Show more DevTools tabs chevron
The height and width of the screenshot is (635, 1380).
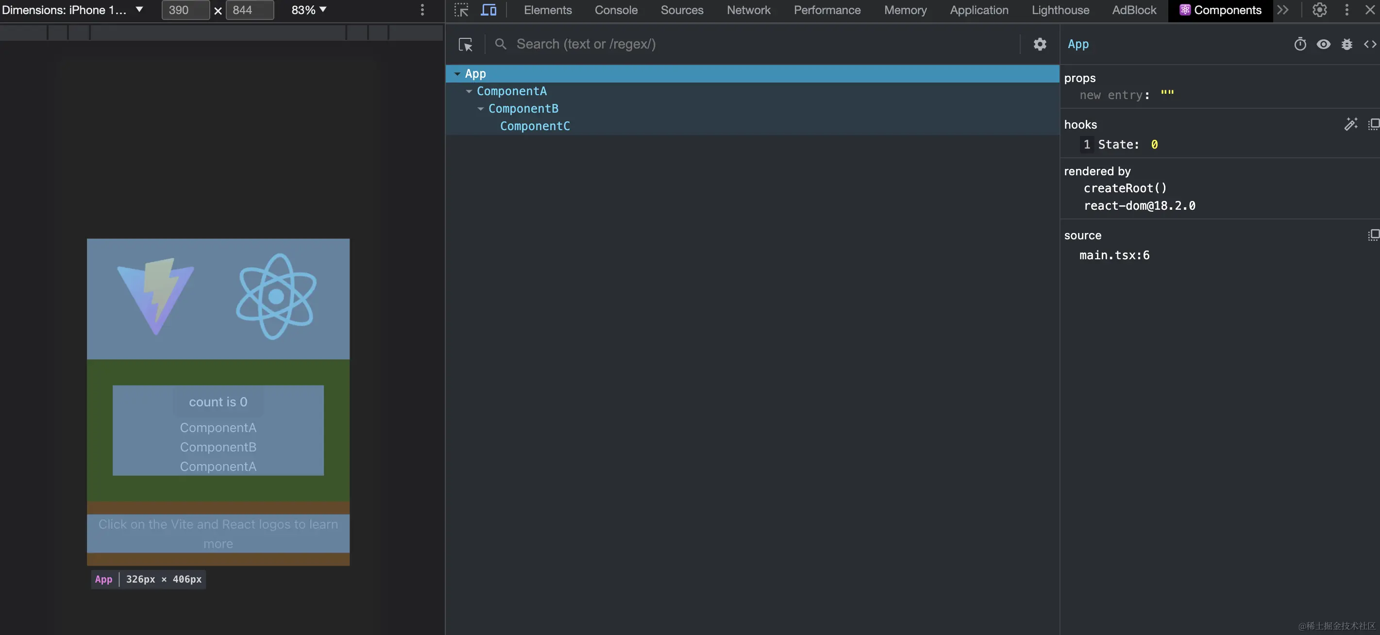click(1282, 10)
